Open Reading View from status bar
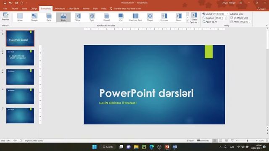The height and width of the screenshot is (151, 269). click(x=227, y=141)
